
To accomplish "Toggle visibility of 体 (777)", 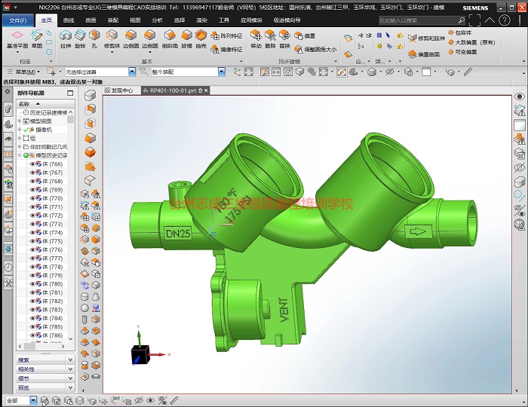I will [x=32, y=258].
